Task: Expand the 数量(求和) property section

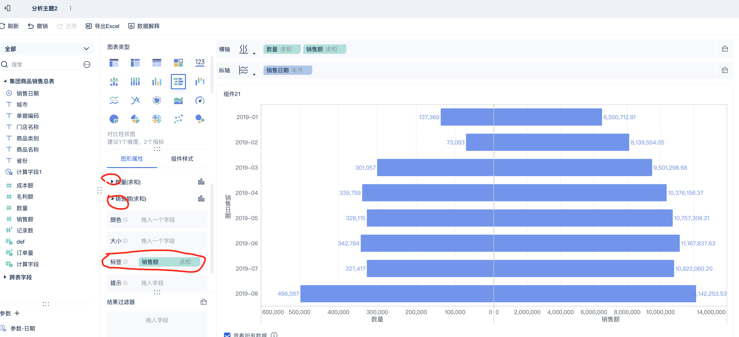Action: click(x=112, y=182)
